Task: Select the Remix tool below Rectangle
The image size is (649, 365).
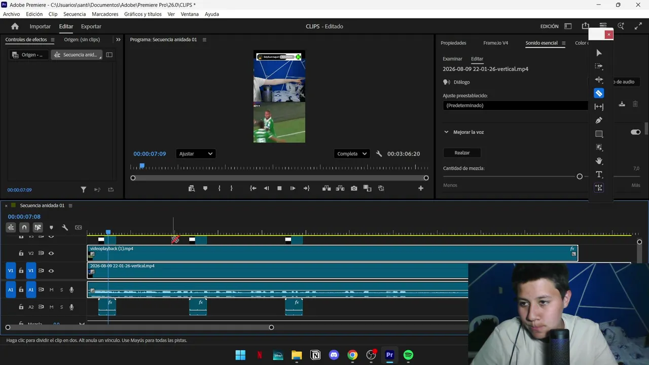Action: click(599, 148)
